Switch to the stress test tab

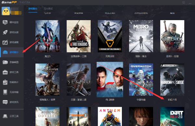pos(48,8)
